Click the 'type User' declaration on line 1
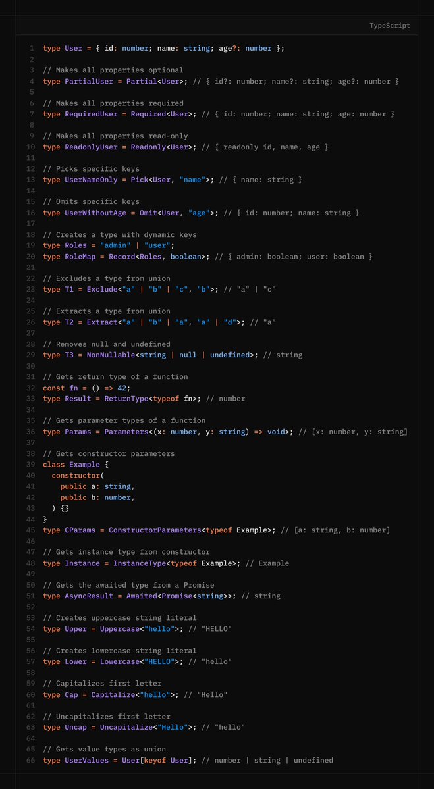The height and width of the screenshot is (789, 434). click(x=63, y=48)
